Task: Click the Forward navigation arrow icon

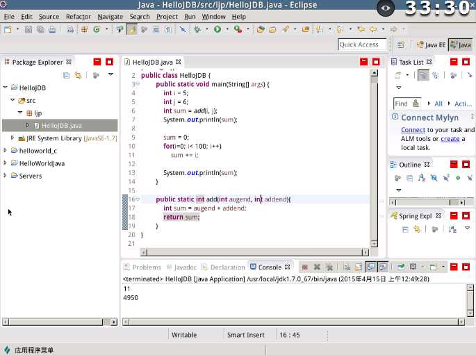Action: coord(393,29)
